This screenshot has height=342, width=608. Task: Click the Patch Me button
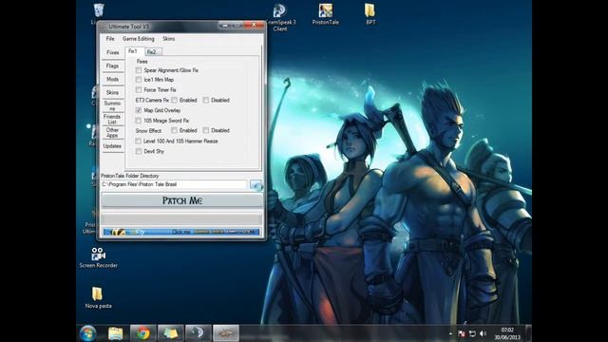tap(181, 200)
